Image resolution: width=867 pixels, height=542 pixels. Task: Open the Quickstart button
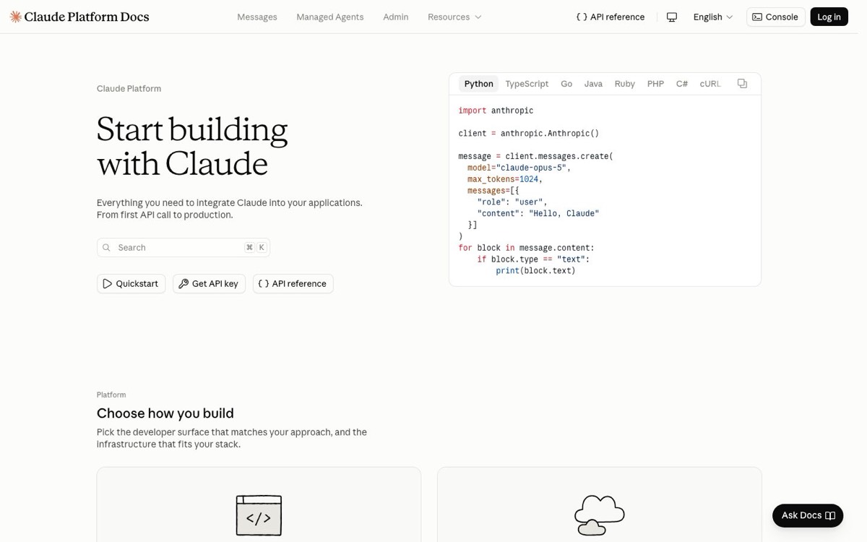[x=131, y=283]
